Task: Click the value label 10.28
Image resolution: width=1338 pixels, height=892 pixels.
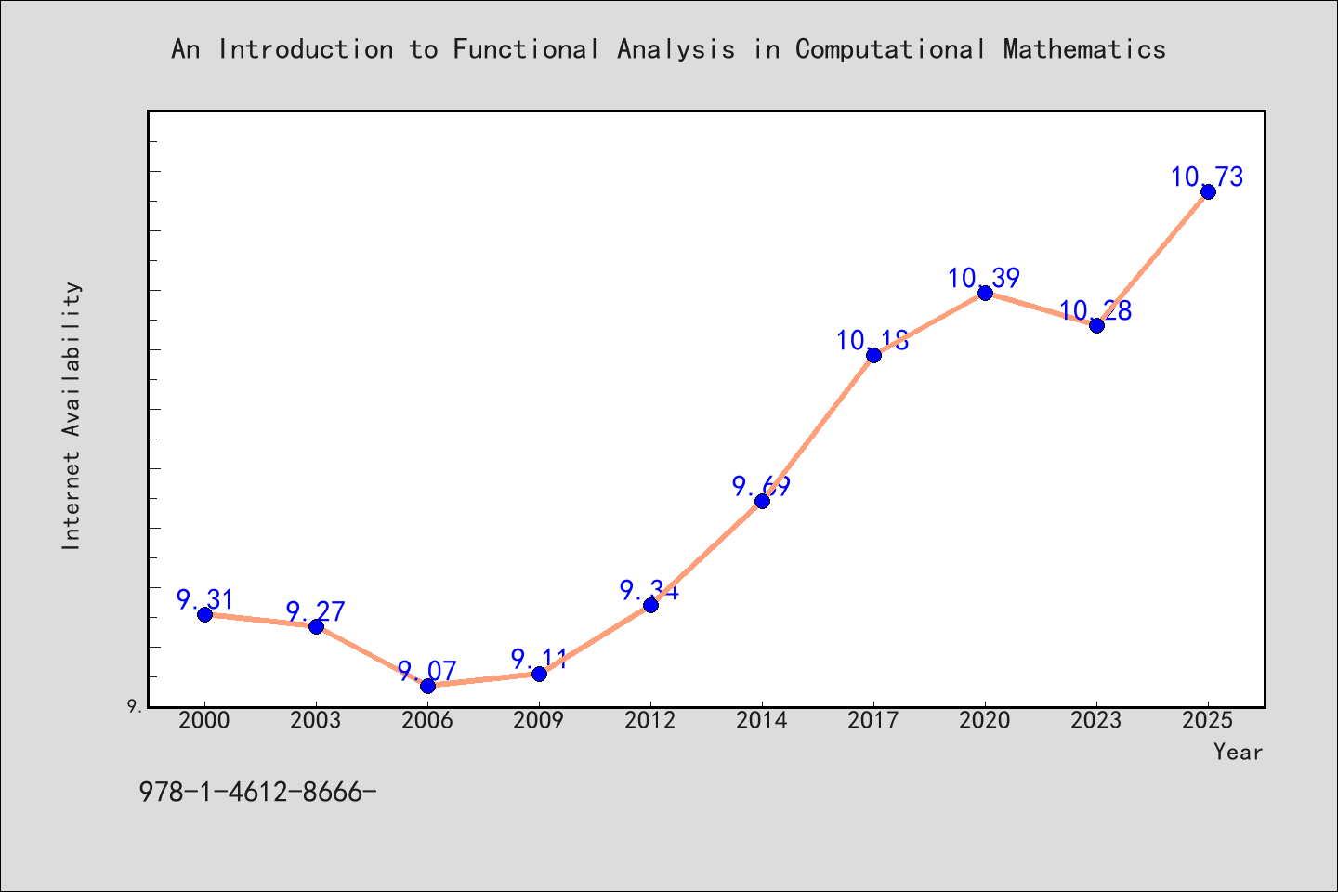Action: pos(1095,310)
